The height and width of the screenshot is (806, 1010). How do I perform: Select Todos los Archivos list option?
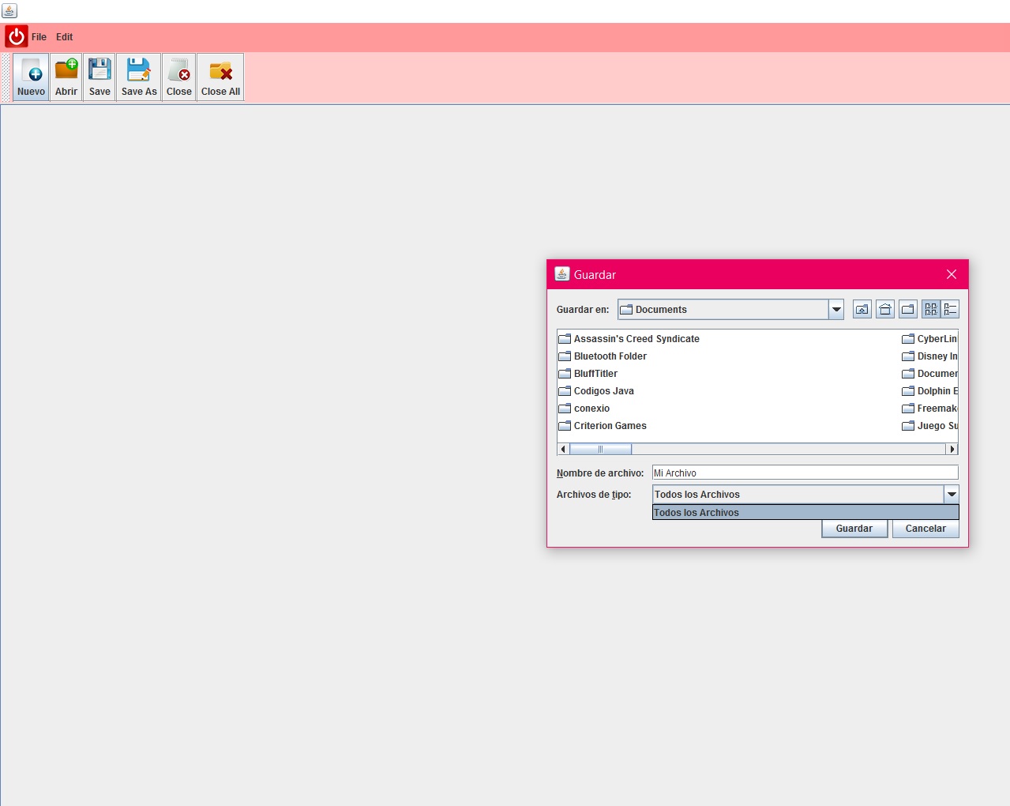tap(805, 513)
